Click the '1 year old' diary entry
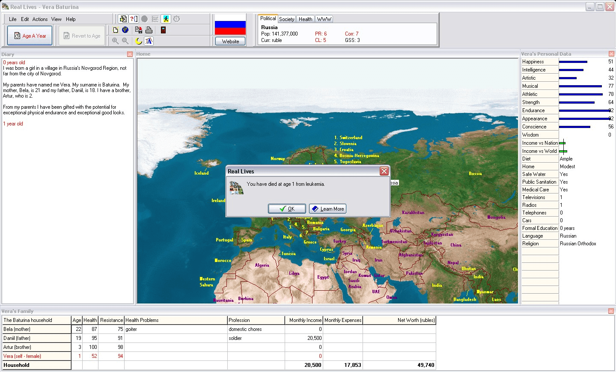 [x=13, y=124]
